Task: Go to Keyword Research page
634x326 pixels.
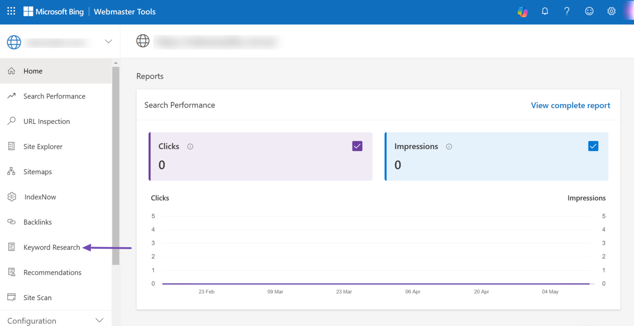Action: tap(52, 247)
